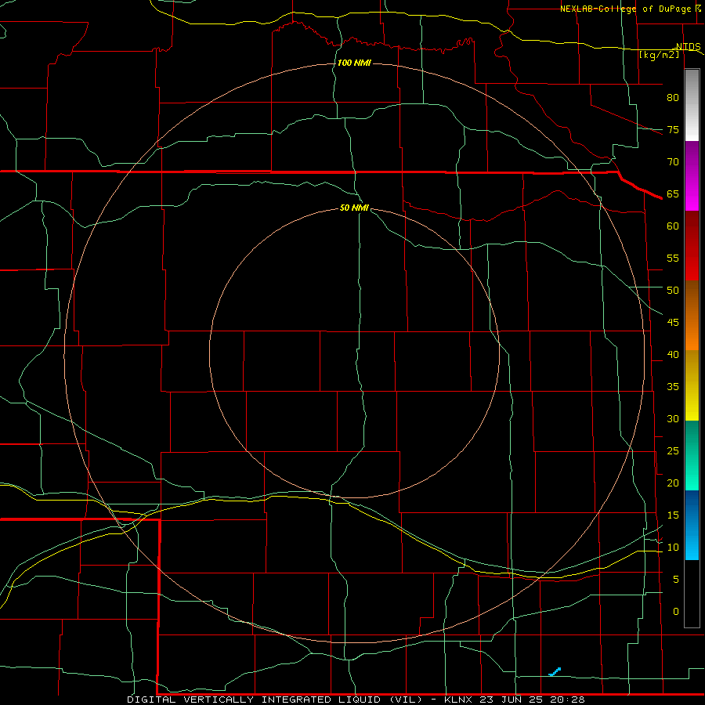
Task: Click the 0 value on the VIL scale
Action: pos(676,612)
